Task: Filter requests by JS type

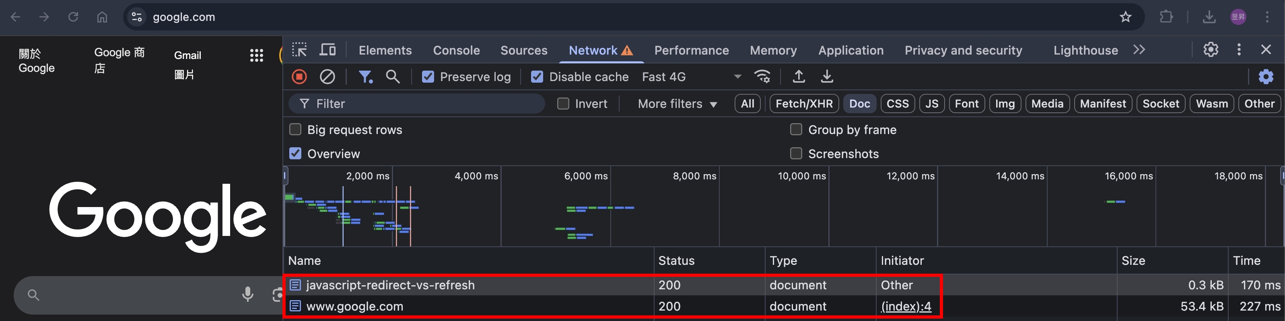Action: (931, 104)
